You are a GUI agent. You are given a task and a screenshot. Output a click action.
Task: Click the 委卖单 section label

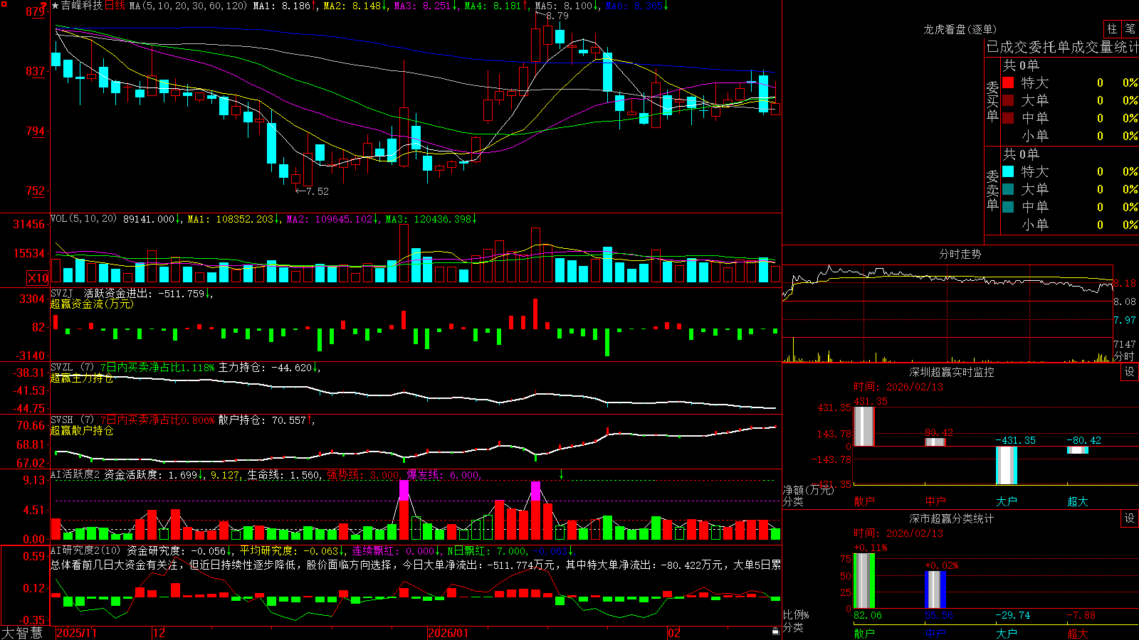(x=992, y=189)
